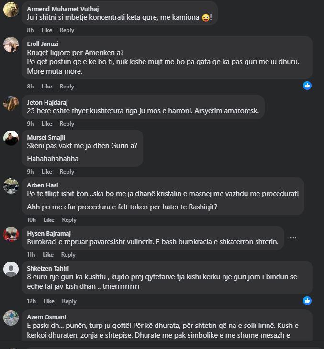Reply to Mursel Smajli's comment
The height and width of the screenshot is (349, 324).
[67, 172]
